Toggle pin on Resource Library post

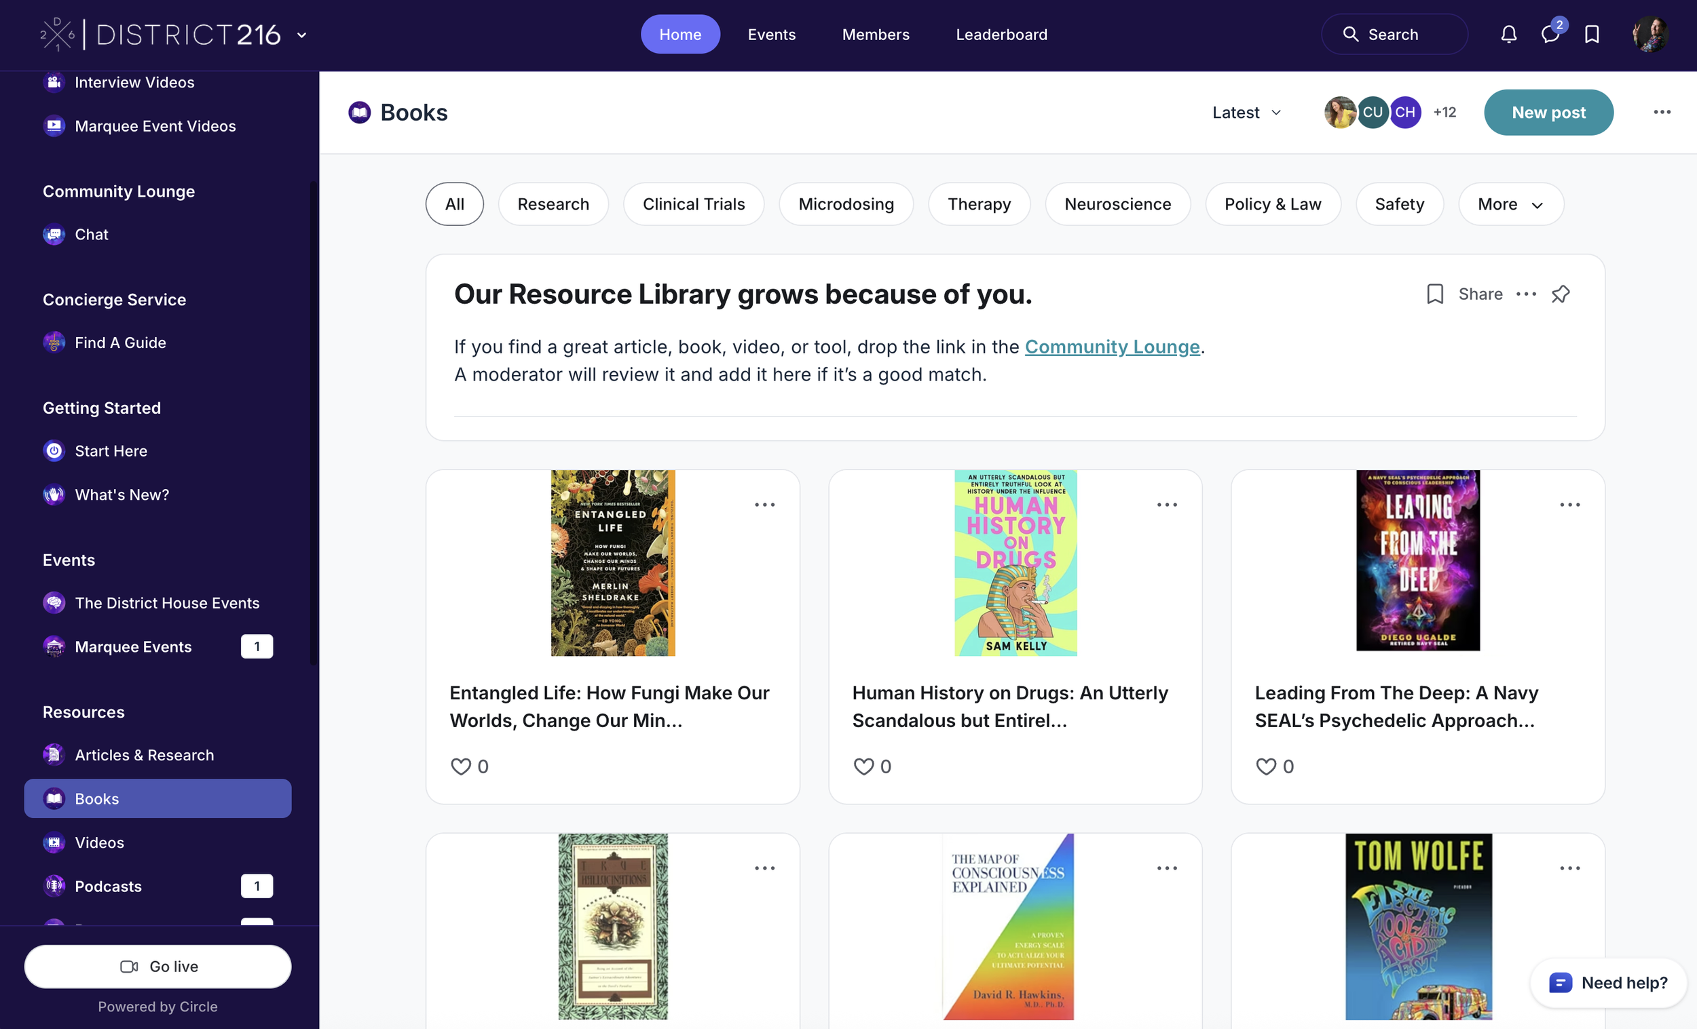pyautogui.click(x=1561, y=294)
